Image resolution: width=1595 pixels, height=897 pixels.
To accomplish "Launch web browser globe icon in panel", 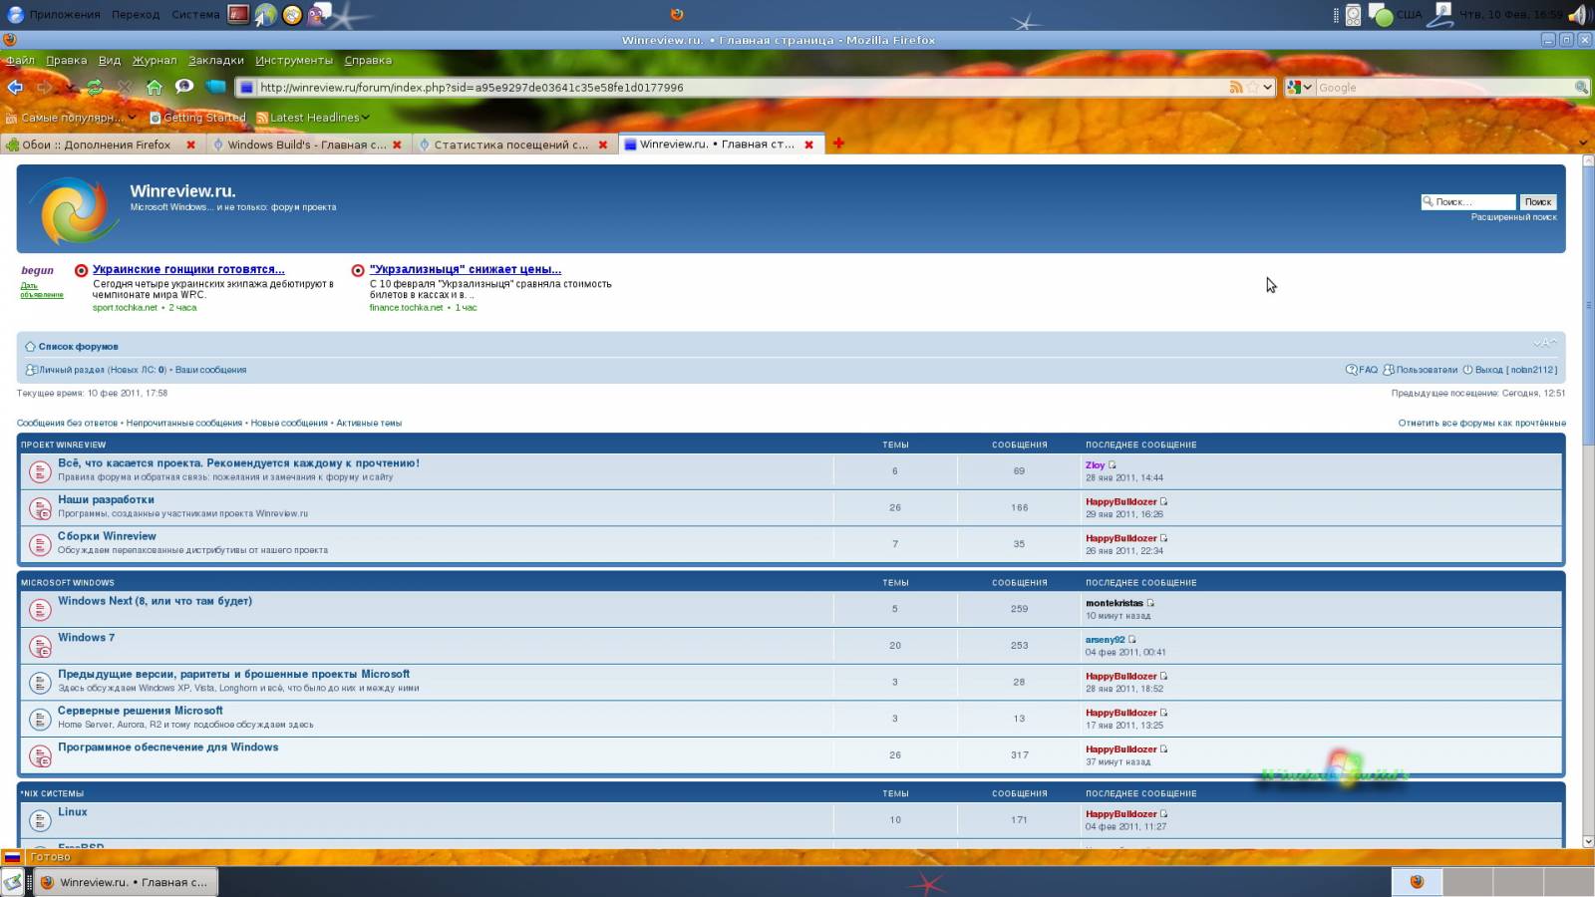I will [x=265, y=14].
